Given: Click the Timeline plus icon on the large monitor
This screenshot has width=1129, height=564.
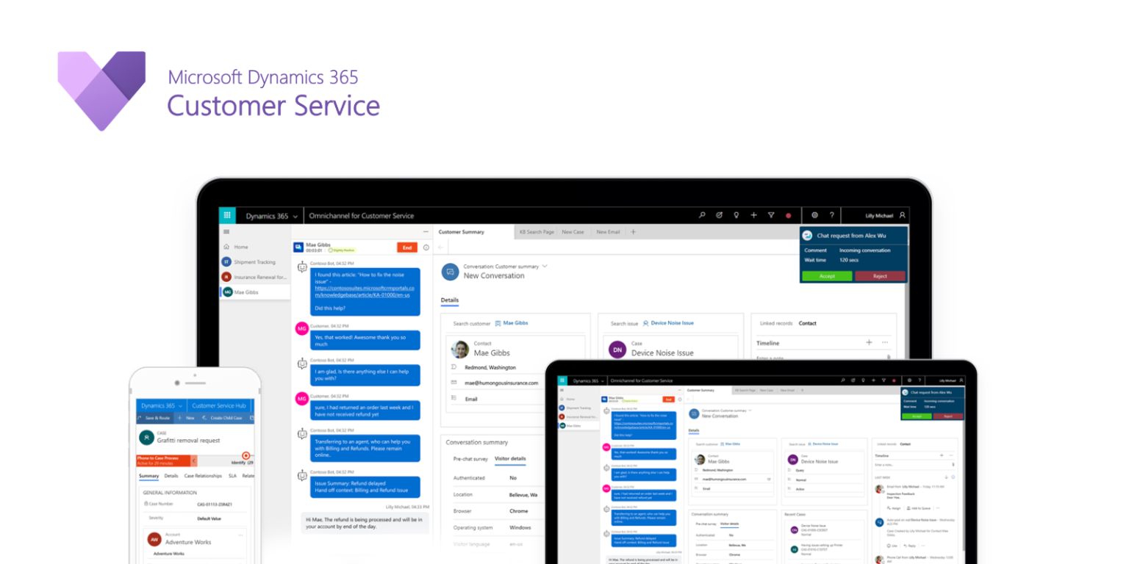Looking at the screenshot, I should [869, 343].
